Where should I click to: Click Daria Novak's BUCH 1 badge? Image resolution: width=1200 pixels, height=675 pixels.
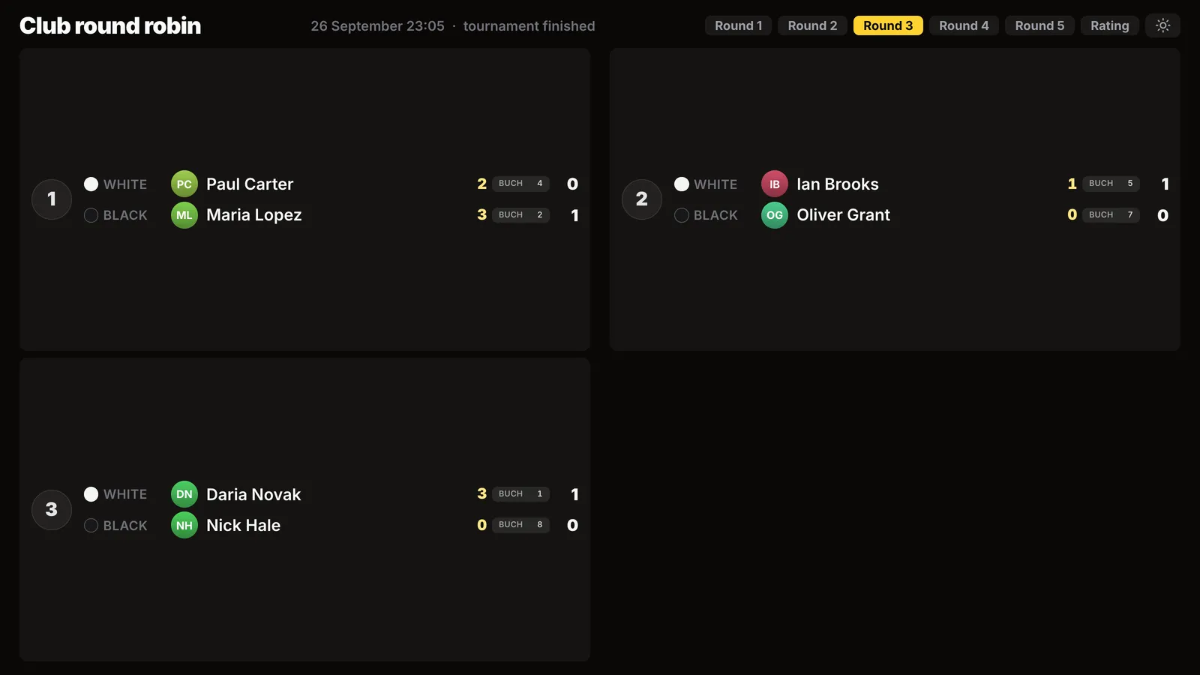point(521,494)
